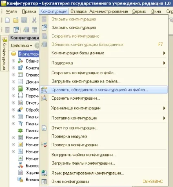Image resolution: width=173 pixels, height=187 pixels.
Task: Choose Проверка модулей
Action: point(104,136)
